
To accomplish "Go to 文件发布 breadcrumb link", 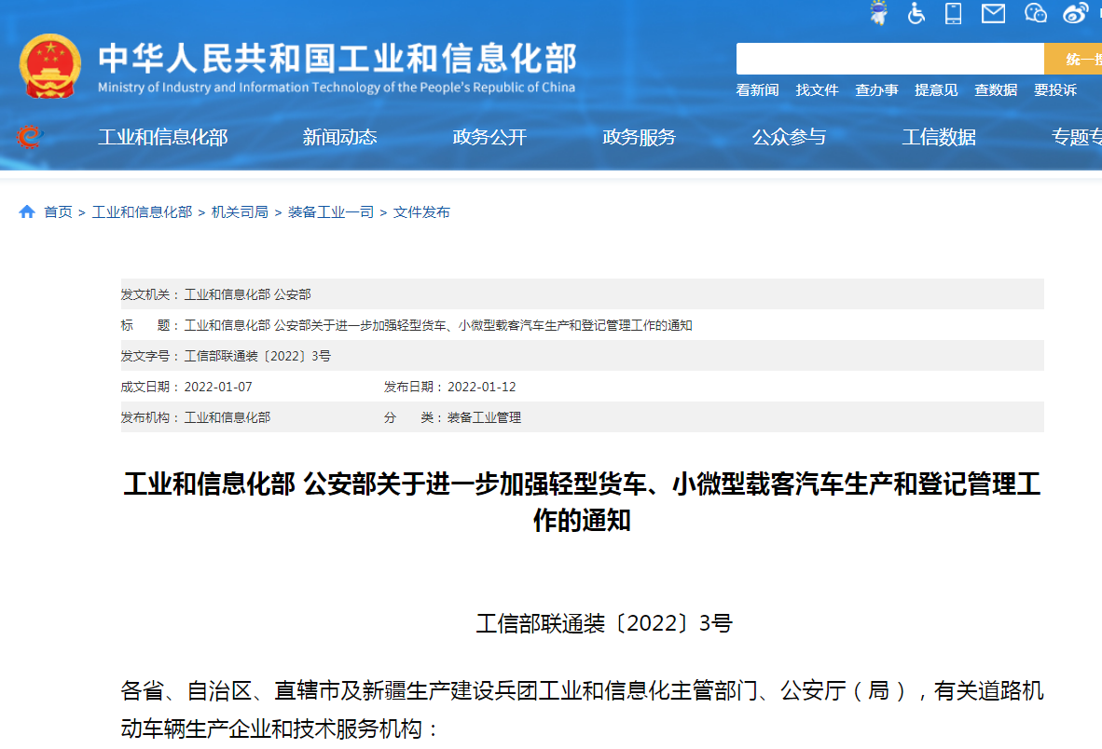I will click(x=421, y=212).
